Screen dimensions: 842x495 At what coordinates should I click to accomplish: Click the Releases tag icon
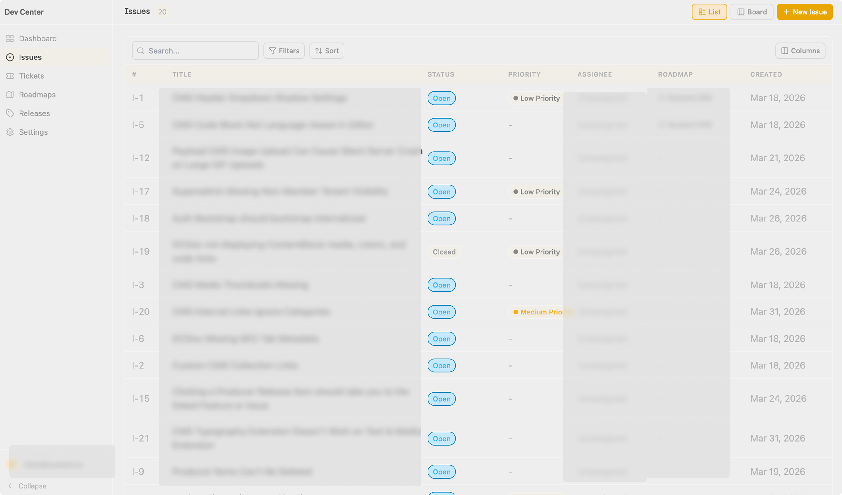pos(10,113)
